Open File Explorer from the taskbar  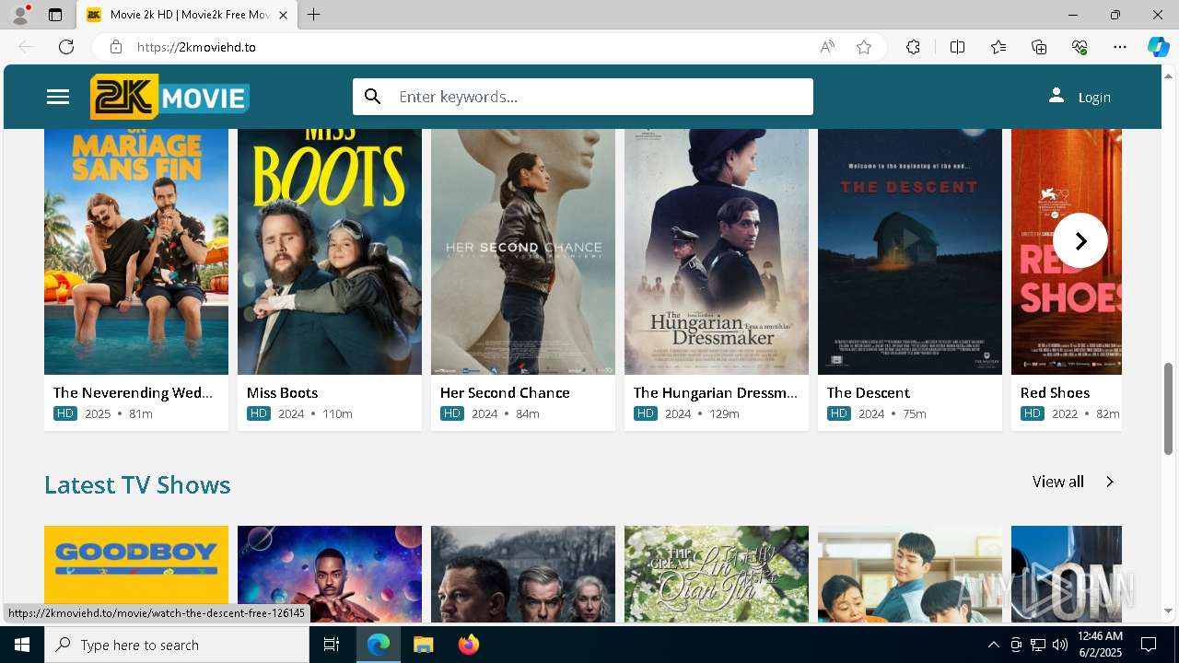tap(423, 645)
